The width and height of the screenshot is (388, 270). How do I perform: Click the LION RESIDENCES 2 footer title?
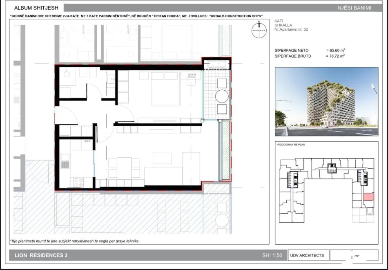pyautogui.click(x=41, y=255)
